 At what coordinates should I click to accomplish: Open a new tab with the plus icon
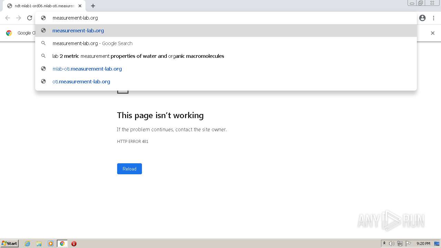(93, 6)
